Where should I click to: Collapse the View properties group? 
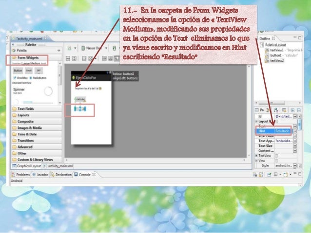click(x=256, y=161)
